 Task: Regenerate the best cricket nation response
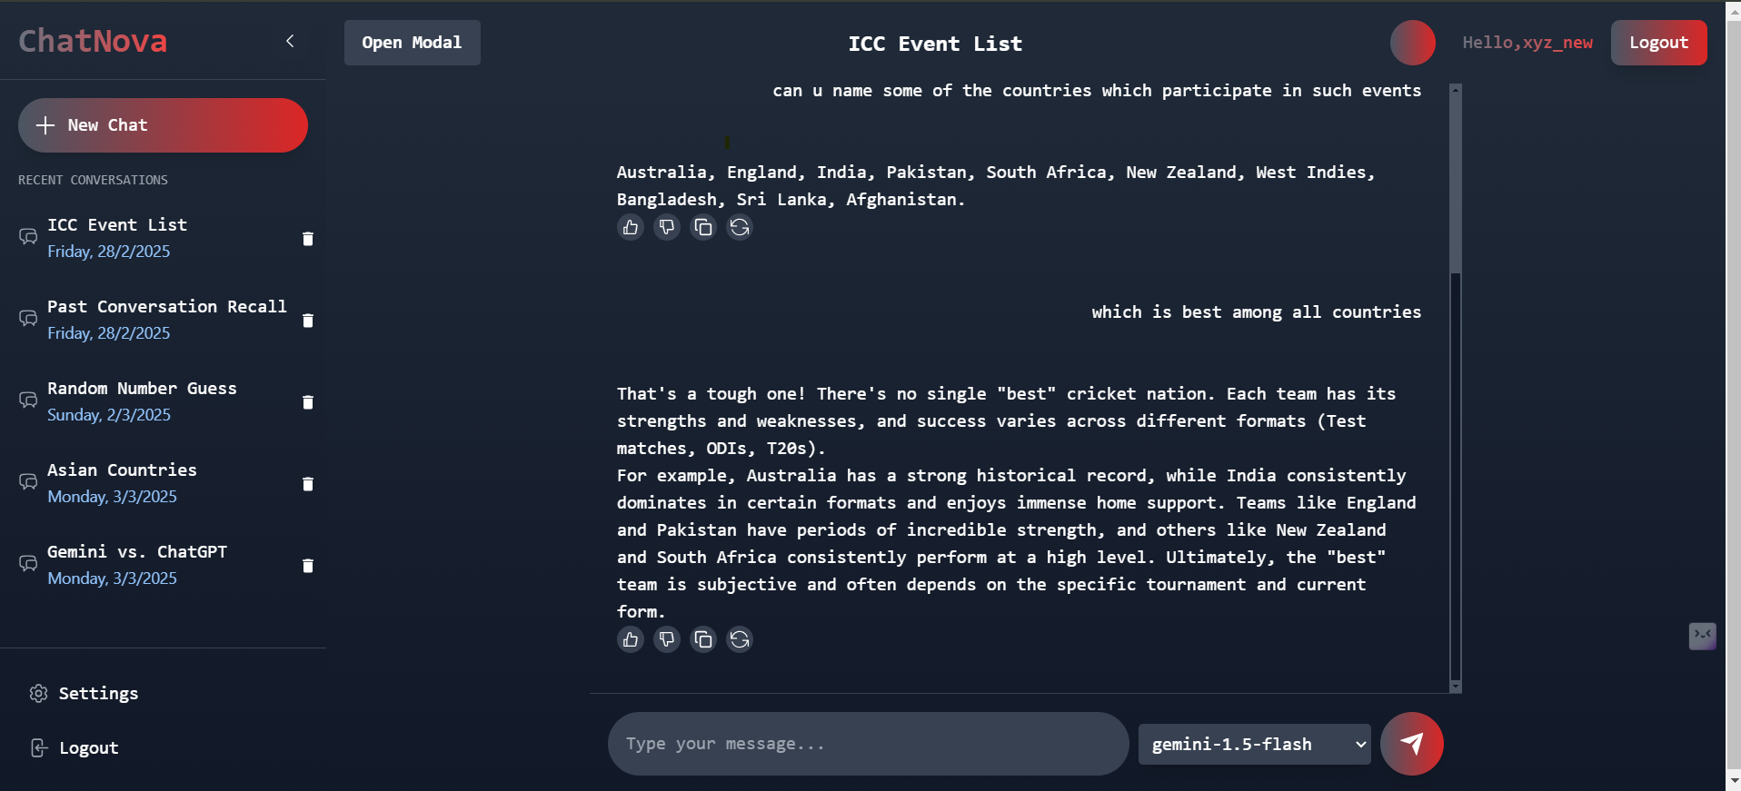tap(740, 639)
